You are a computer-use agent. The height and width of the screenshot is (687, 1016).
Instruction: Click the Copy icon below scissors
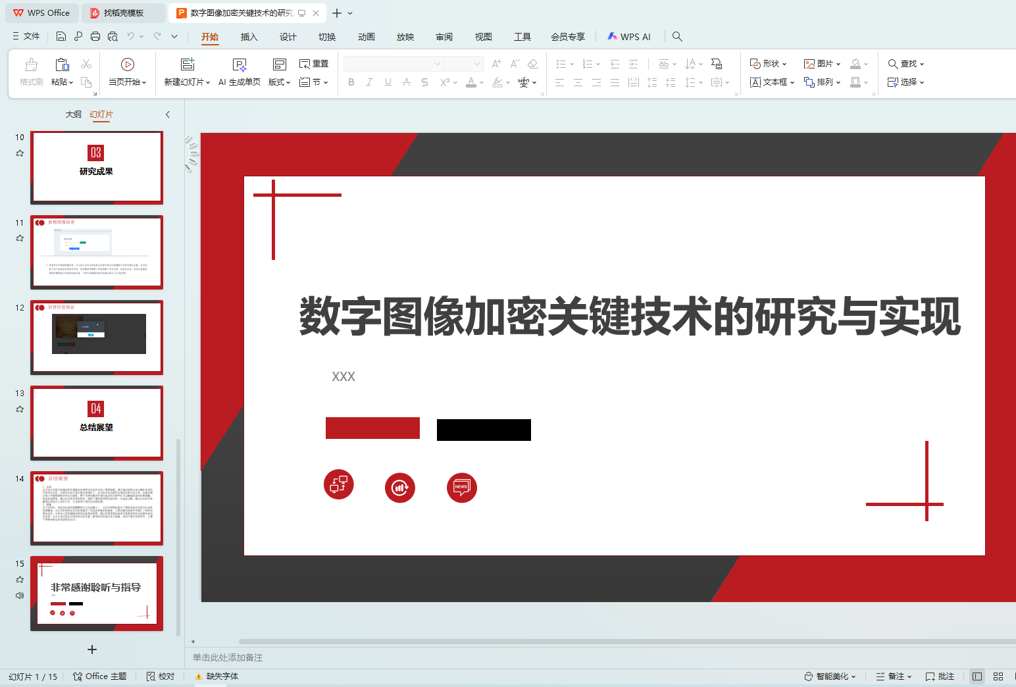click(x=86, y=82)
